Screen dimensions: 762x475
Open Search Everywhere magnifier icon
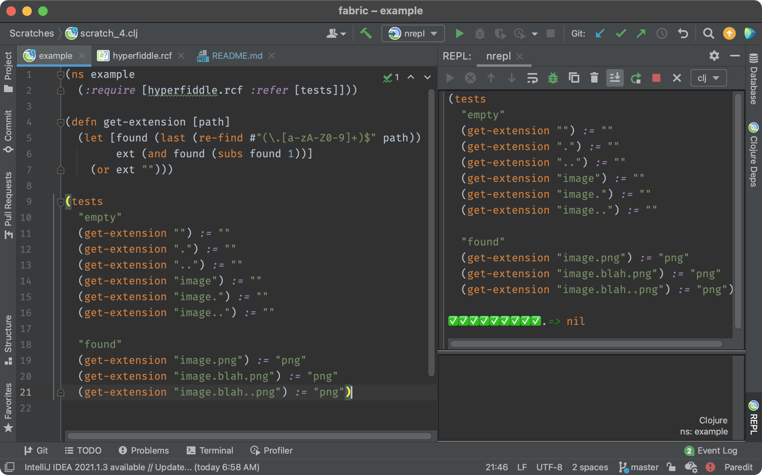pos(708,34)
